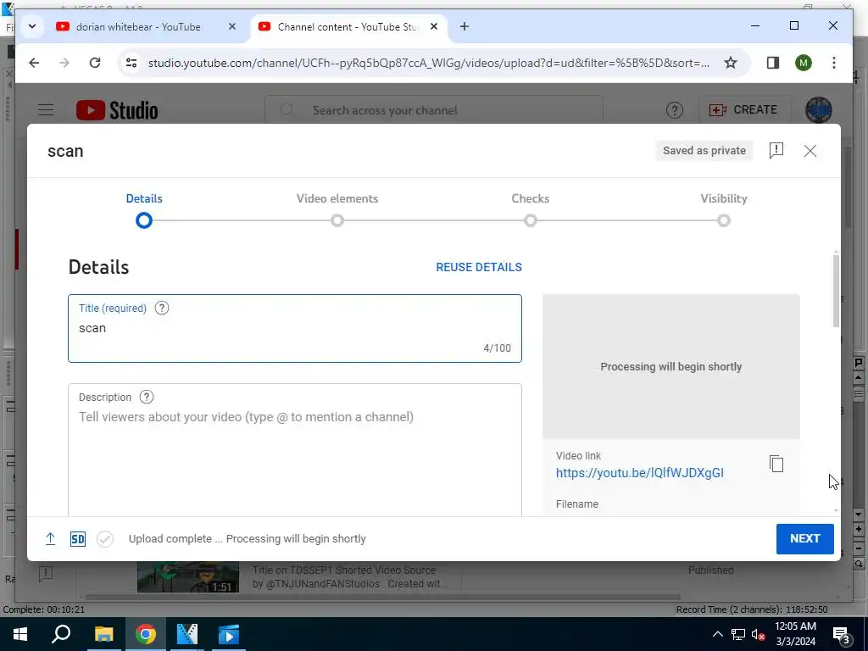Click the video preview processing placeholder
The image size is (868, 651).
click(x=671, y=366)
